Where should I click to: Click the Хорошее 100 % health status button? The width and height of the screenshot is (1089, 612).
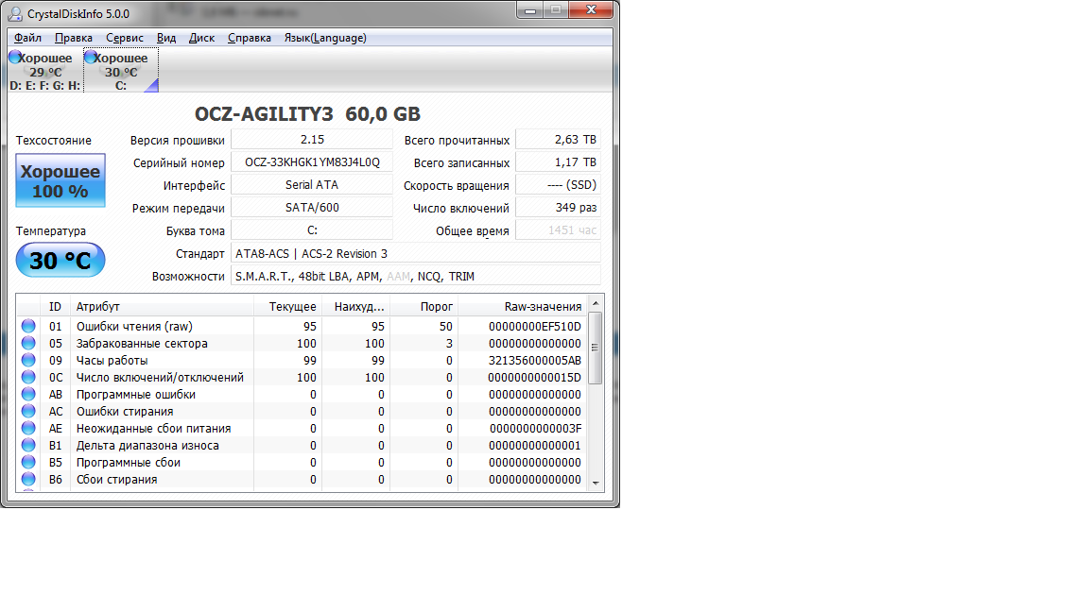click(x=60, y=180)
